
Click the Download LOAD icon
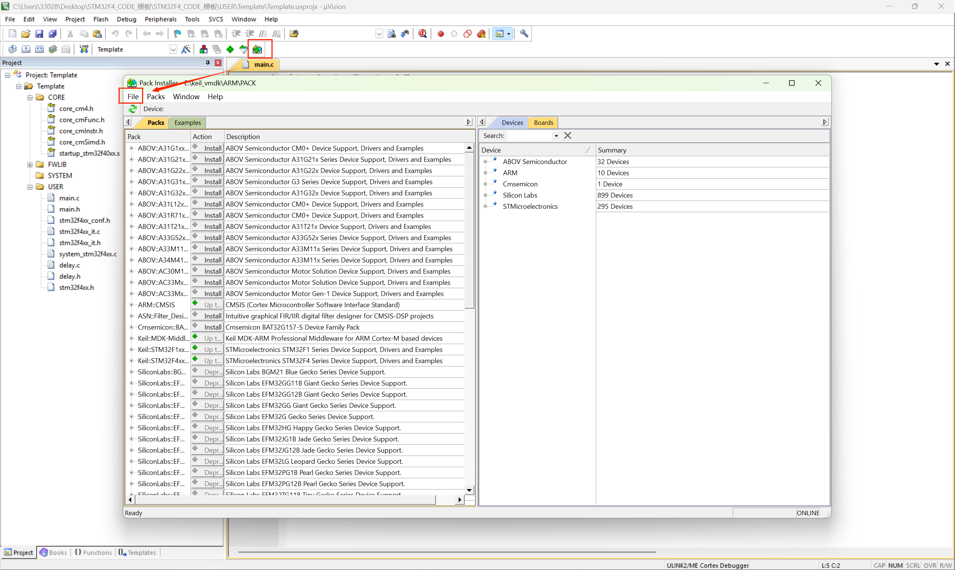coord(84,49)
